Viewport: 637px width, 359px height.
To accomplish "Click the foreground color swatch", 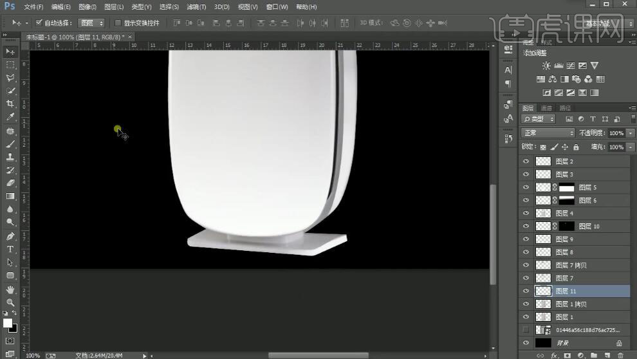I will tap(8, 323).
